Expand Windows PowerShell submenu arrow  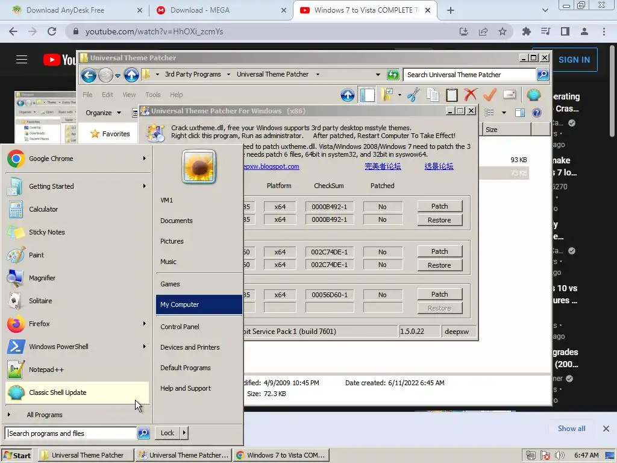point(145,347)
